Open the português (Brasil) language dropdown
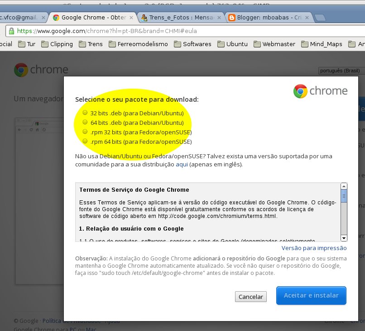The height and width of the screenshot is (331, 365). tap(341, 71)
